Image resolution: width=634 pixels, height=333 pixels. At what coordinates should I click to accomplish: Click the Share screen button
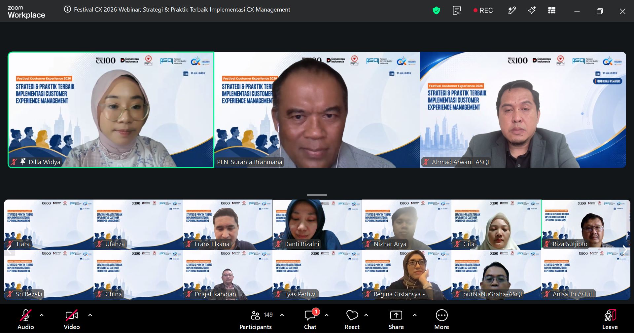coord(396,319)
